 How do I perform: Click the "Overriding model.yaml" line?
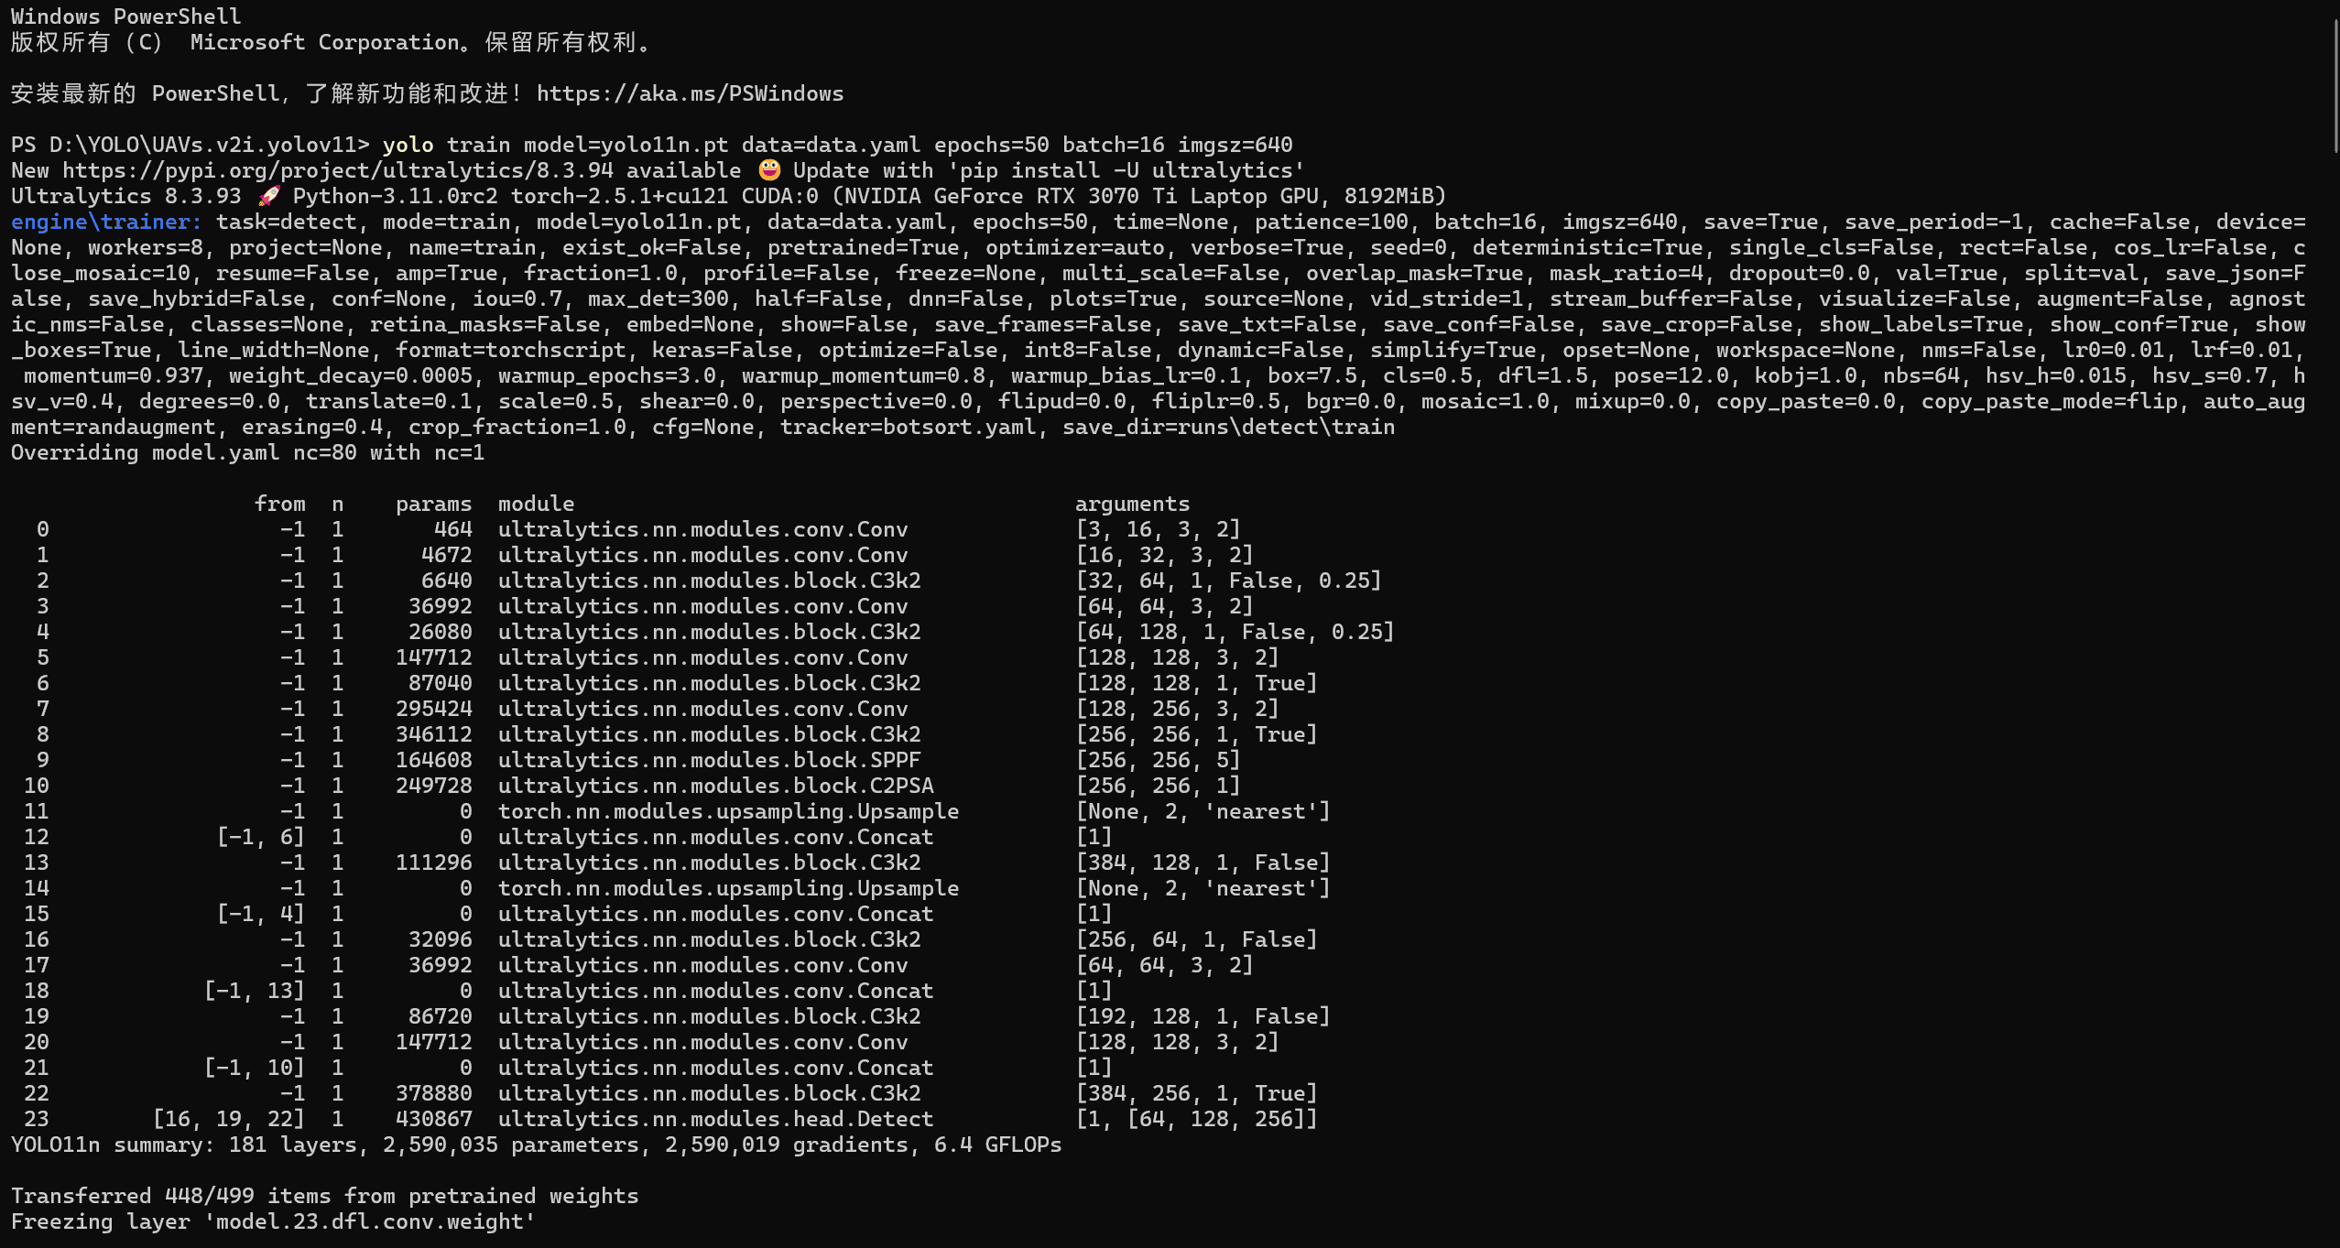point(247,452)
